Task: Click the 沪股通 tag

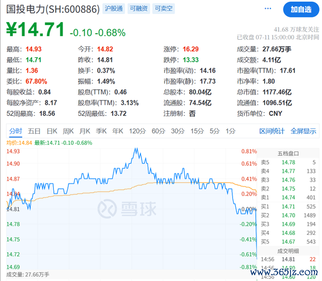Action: click(x=114, y=9)
